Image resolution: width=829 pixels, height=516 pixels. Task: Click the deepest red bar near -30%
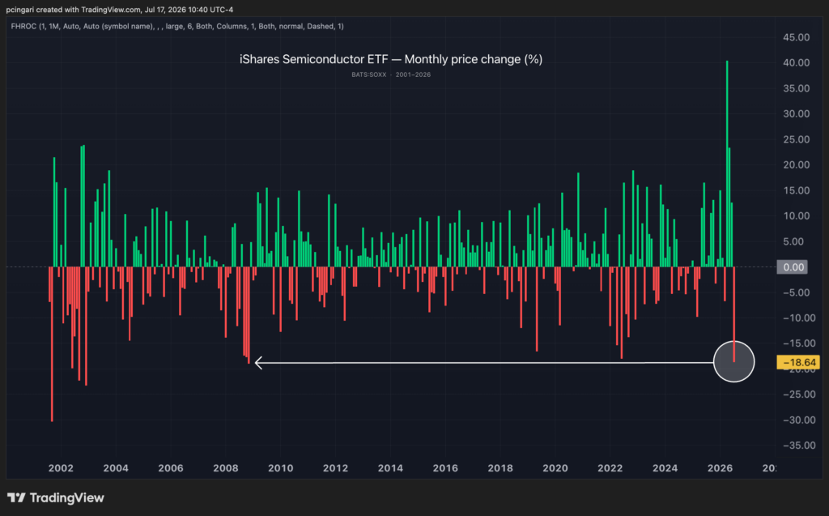click(x=52, y=344)
